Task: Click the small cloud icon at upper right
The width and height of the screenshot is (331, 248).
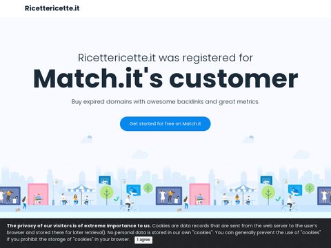Action: tap(248, 139)
